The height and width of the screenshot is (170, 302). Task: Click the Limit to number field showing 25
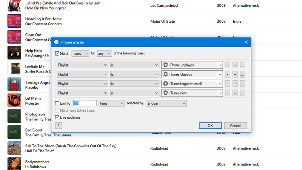[x=85, y=103]
